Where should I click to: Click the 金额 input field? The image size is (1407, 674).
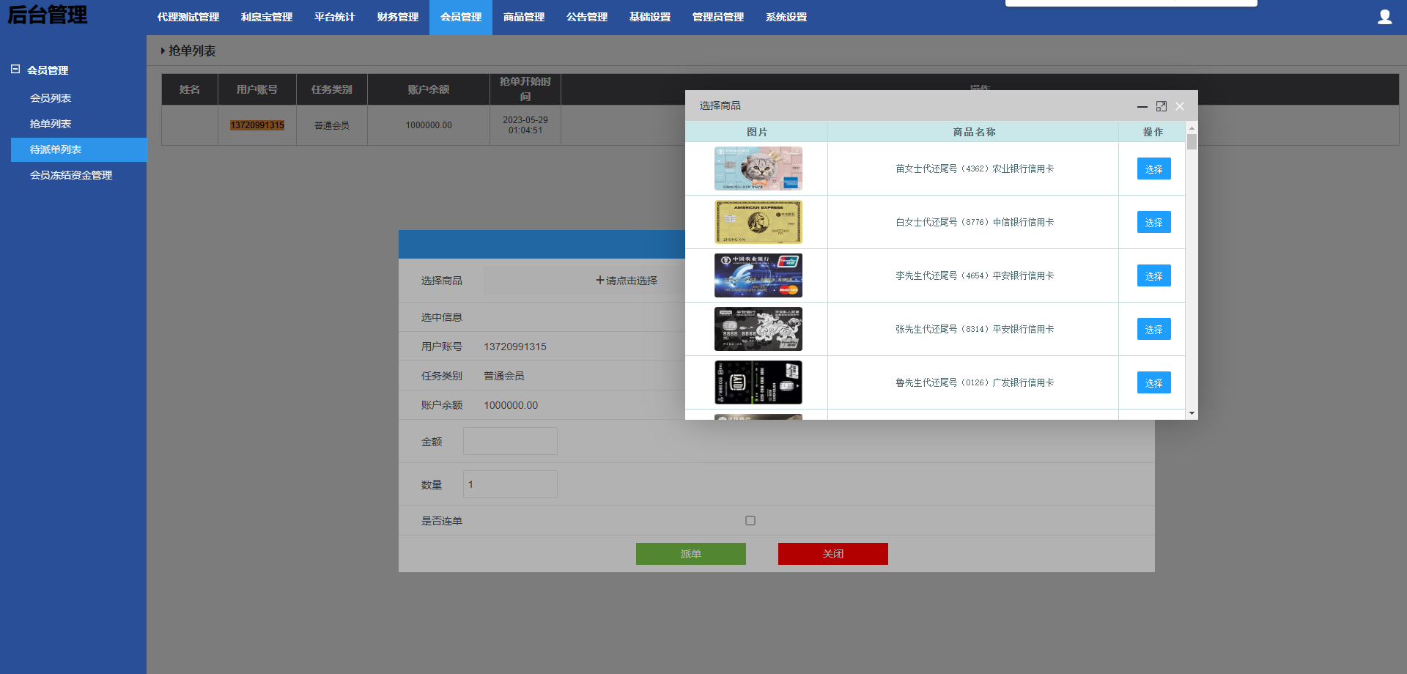pyautogui.click(x=510, y=441)
